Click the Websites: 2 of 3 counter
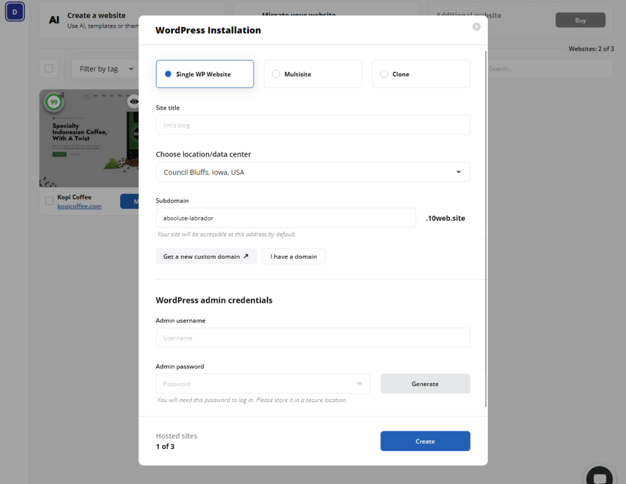The height and width of the screenshot is (484, 626). [591, 49]
